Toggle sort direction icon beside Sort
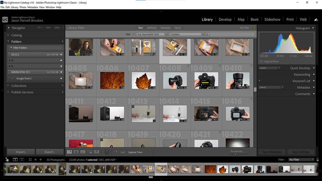The height and width of the screenshot is (181, 322). 116,152
